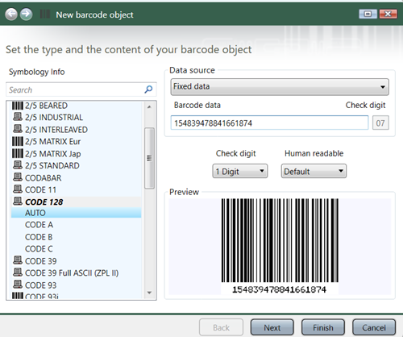403x337 pixels.
Task: Click the symbology Search field
Action: click(x=81, y=89)
